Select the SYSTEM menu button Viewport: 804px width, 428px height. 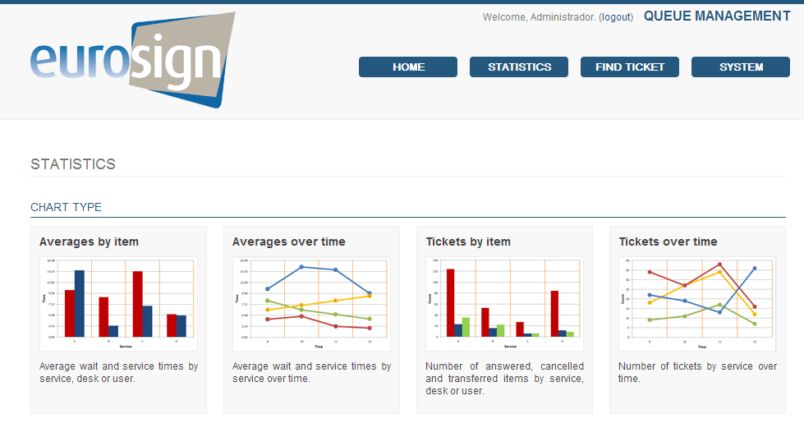(741, 67)
